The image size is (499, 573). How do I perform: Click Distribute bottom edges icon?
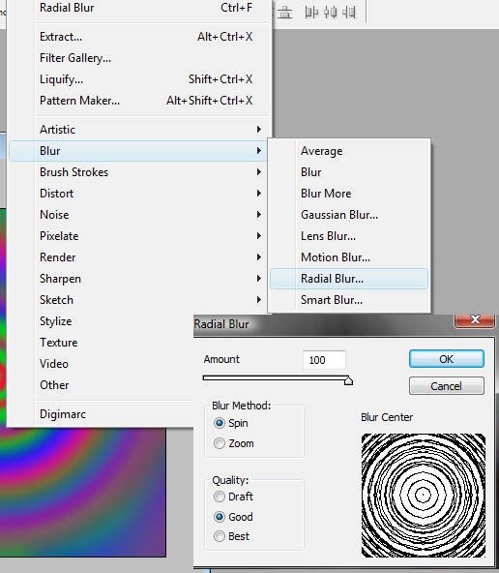[x=284, y=12]
